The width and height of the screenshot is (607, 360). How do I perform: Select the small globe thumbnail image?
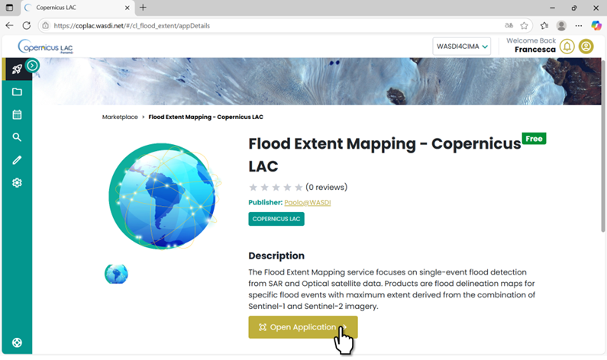(x=116, y=274)
